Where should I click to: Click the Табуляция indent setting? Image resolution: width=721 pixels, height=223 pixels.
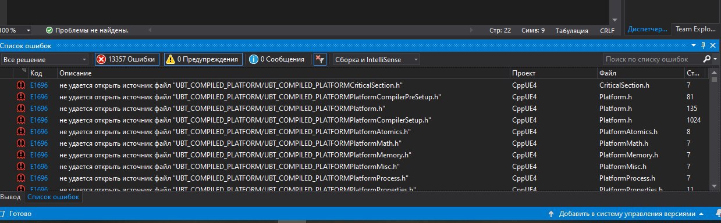[x=571, y=31]
